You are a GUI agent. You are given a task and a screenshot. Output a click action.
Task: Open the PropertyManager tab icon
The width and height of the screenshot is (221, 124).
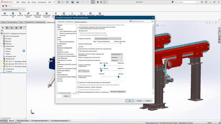point(7,28)
